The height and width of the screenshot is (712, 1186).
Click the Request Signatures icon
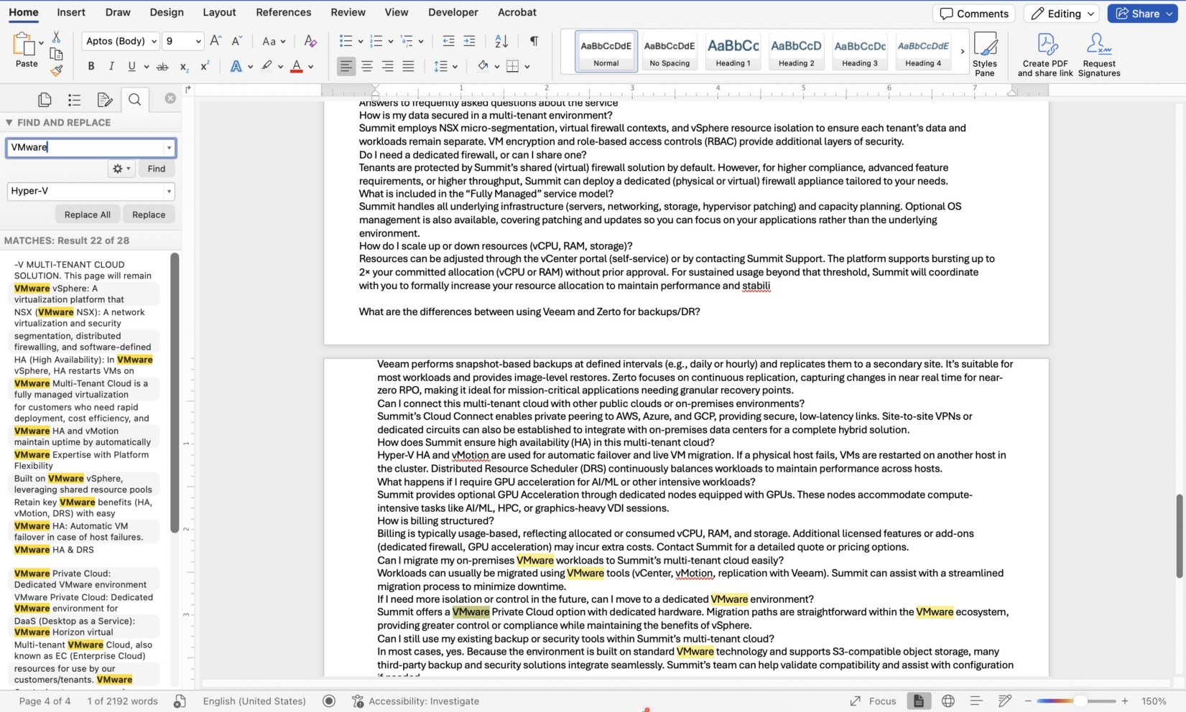[x=1099, y=54]
